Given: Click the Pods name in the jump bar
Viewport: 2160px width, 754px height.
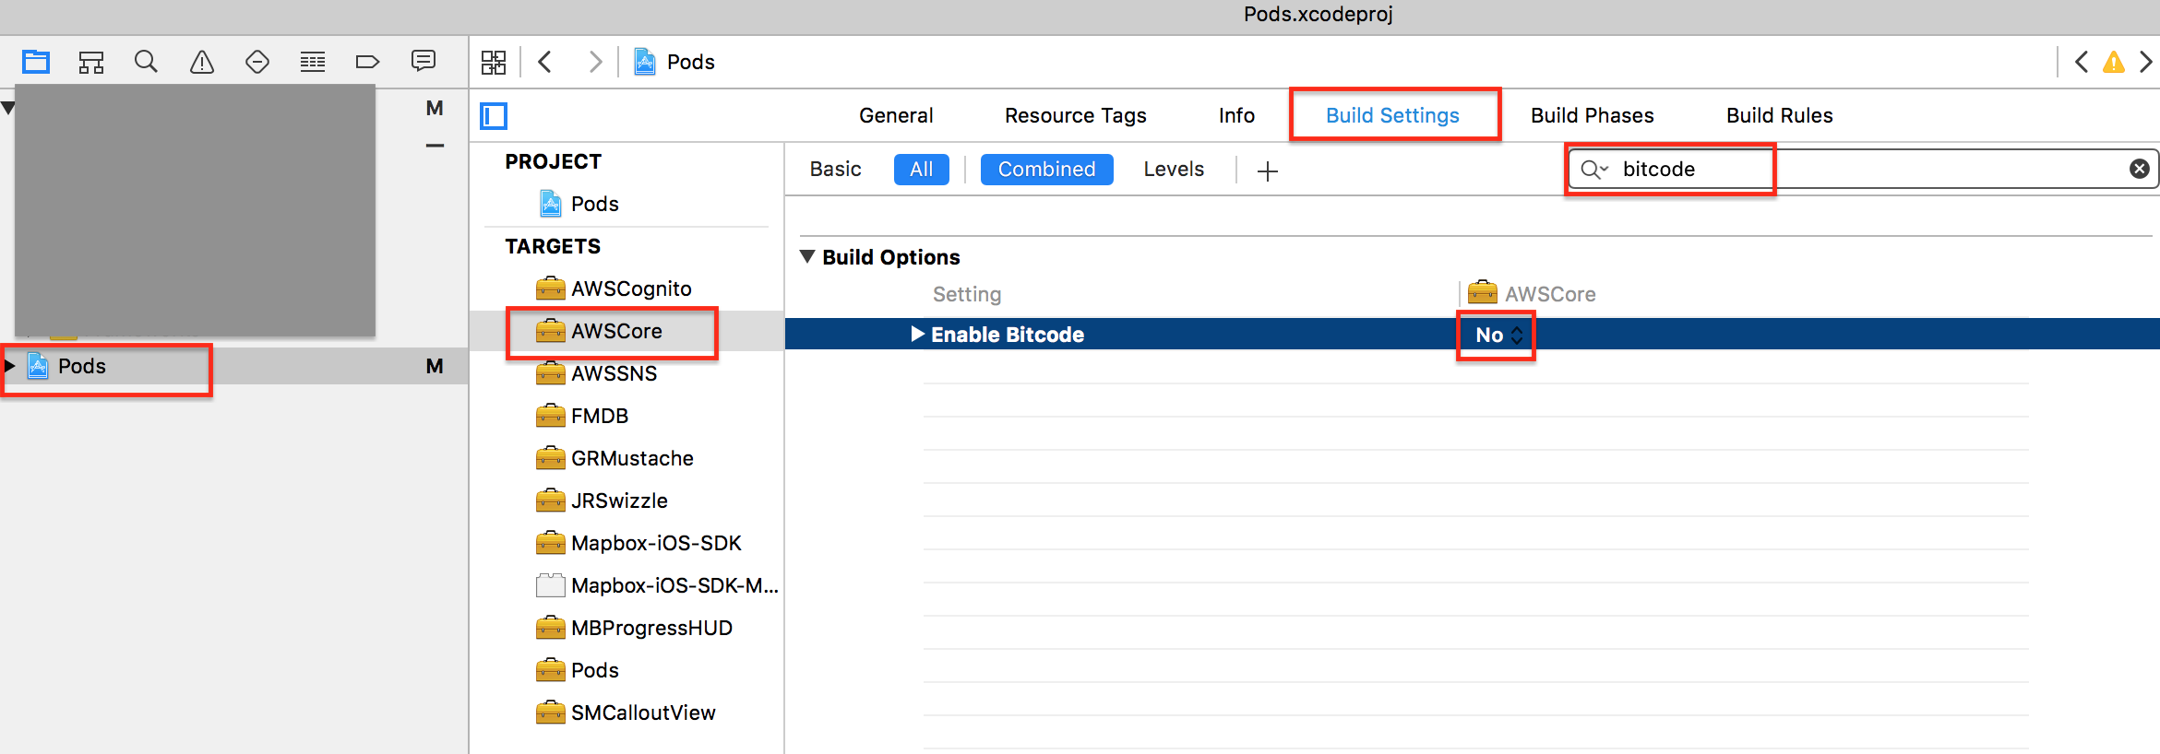Looking at the screenshot, I should tap(690, 62).
